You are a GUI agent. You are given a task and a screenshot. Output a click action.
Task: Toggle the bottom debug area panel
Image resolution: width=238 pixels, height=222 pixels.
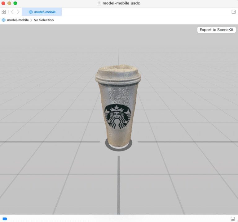coord(233,219)
